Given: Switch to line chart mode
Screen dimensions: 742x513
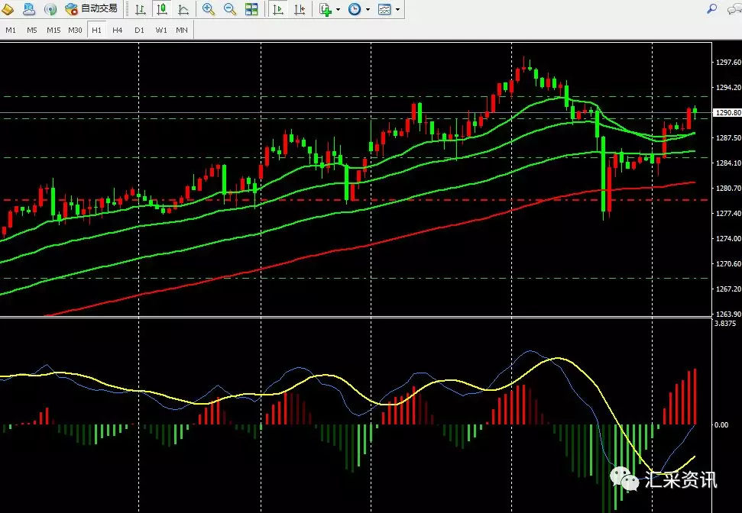Looking at the screenshot, I should [183, 9].
